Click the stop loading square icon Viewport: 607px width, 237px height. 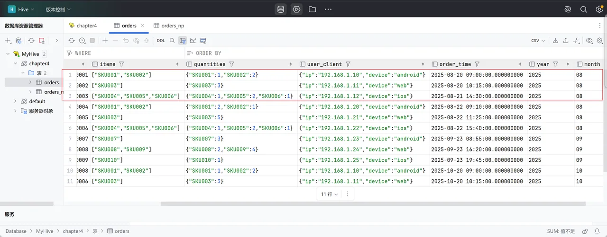(92, 41)
